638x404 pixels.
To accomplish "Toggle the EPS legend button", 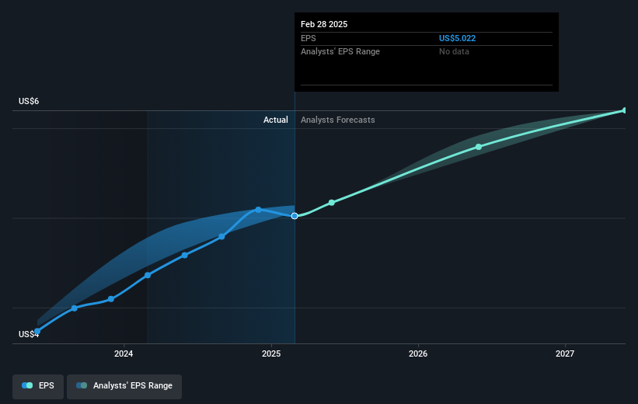I will pyautogui.click(x=38, y=386).
